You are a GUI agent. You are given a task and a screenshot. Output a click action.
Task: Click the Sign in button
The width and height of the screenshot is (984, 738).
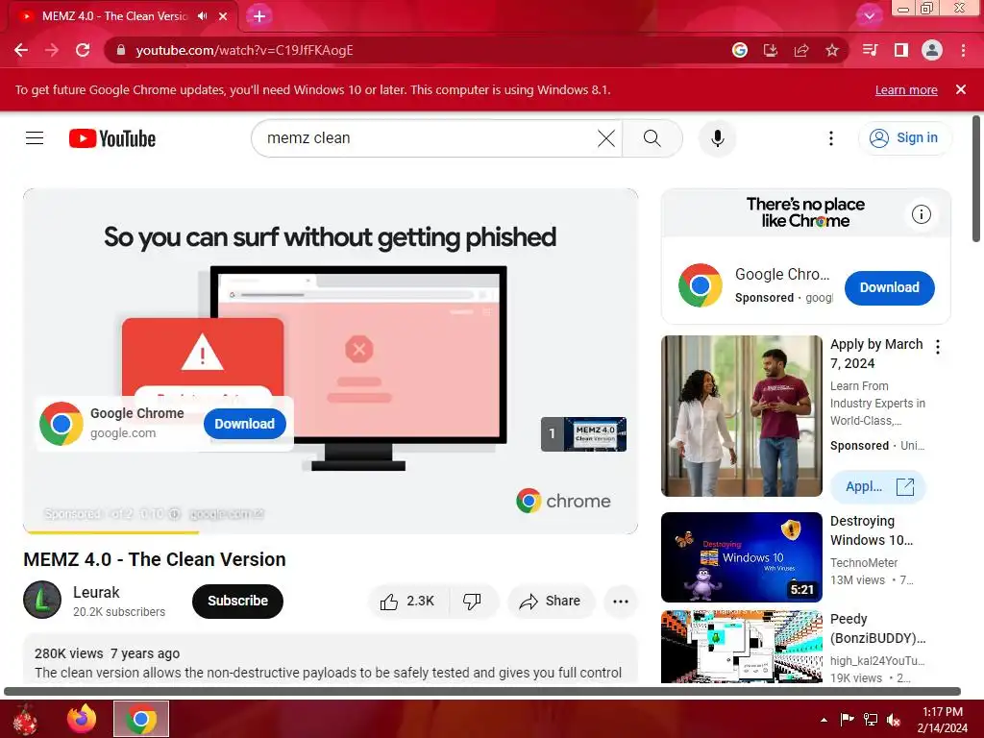point(904,138)
